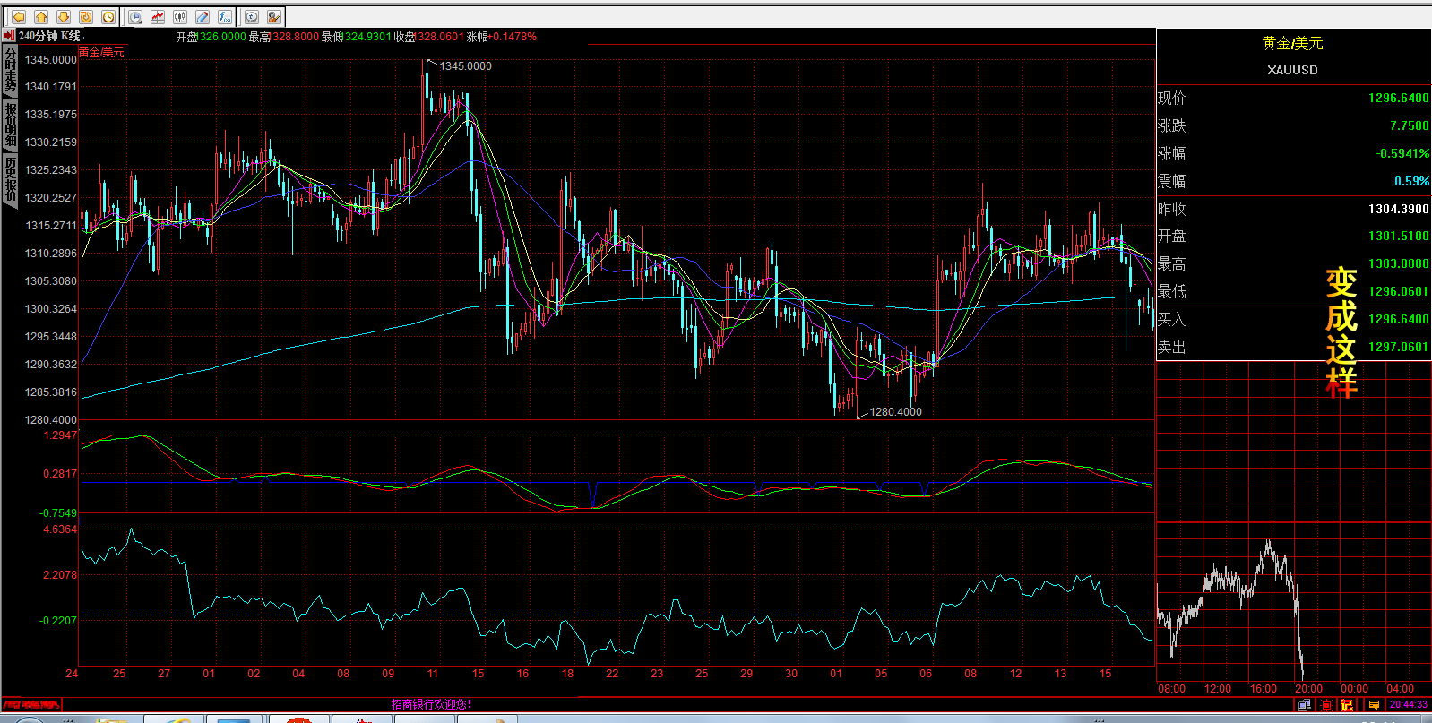Click the 16:00 label on the intraday chart
This screenshot has width=1432, height=723.
tap(1263, 689)
